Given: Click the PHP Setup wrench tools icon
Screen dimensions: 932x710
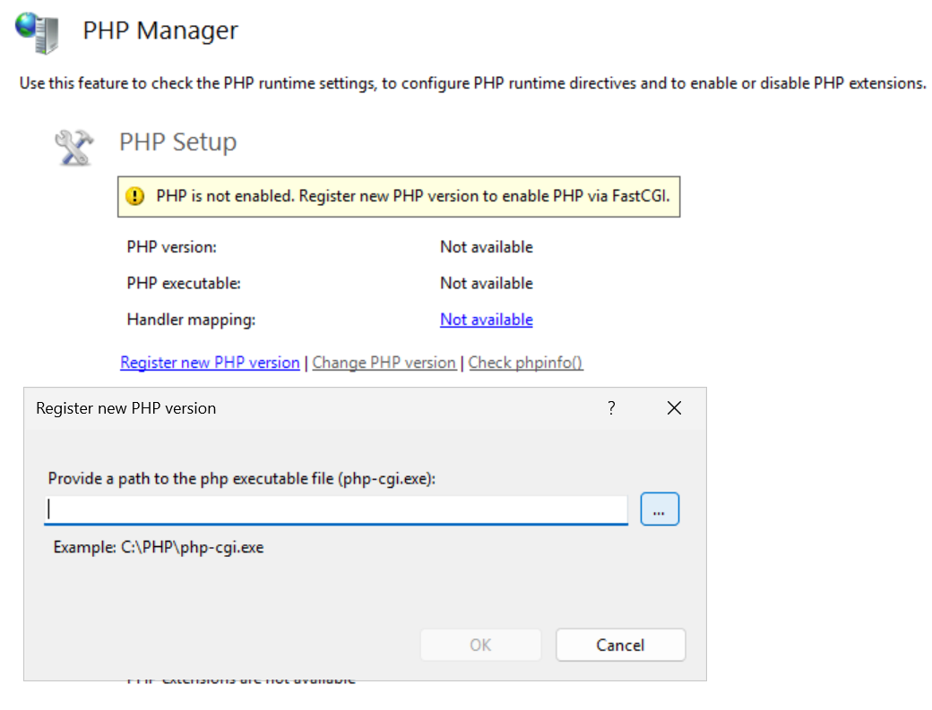Looking at the screenshot, I should [74, 147].
